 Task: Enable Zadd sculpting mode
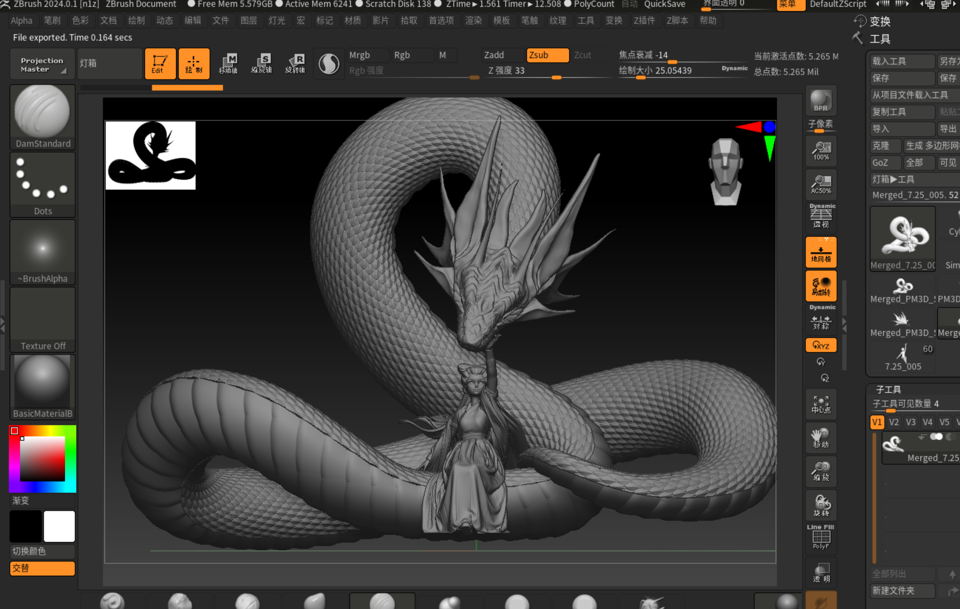pos(502,55)
